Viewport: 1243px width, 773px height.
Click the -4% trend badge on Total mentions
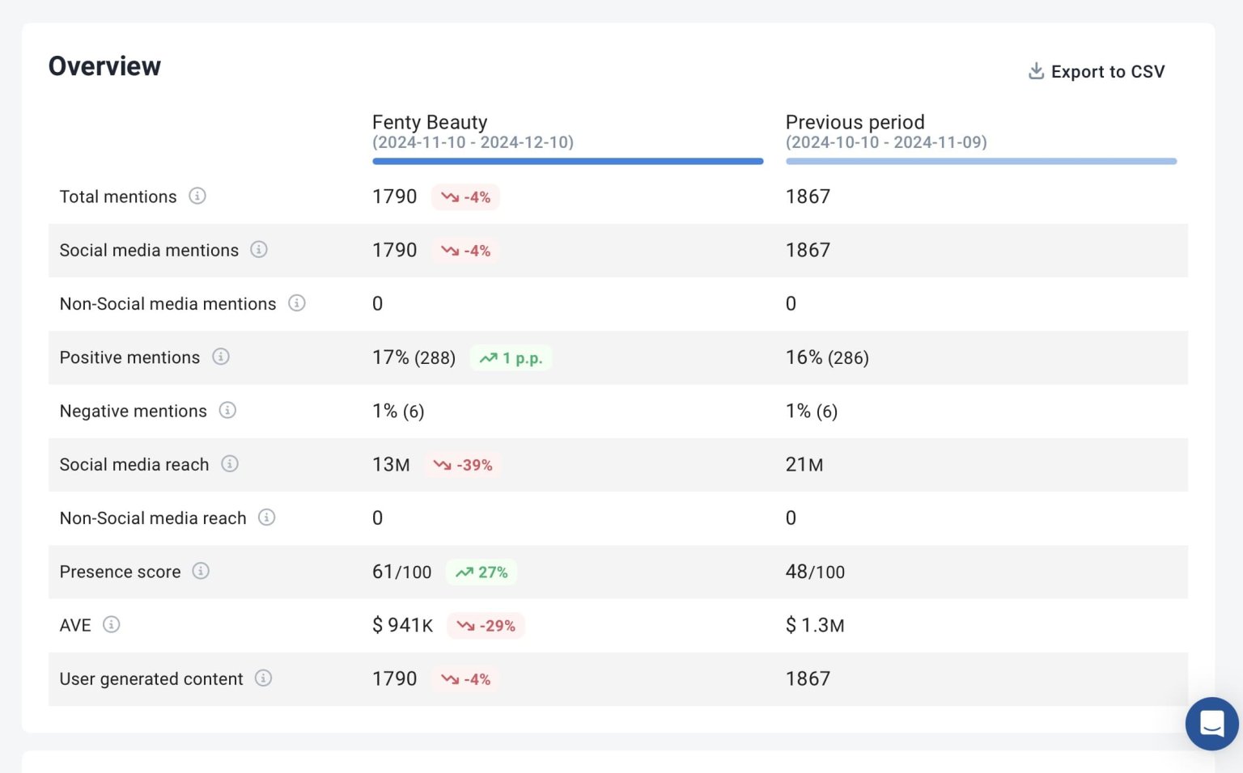[x=466, y=196]
